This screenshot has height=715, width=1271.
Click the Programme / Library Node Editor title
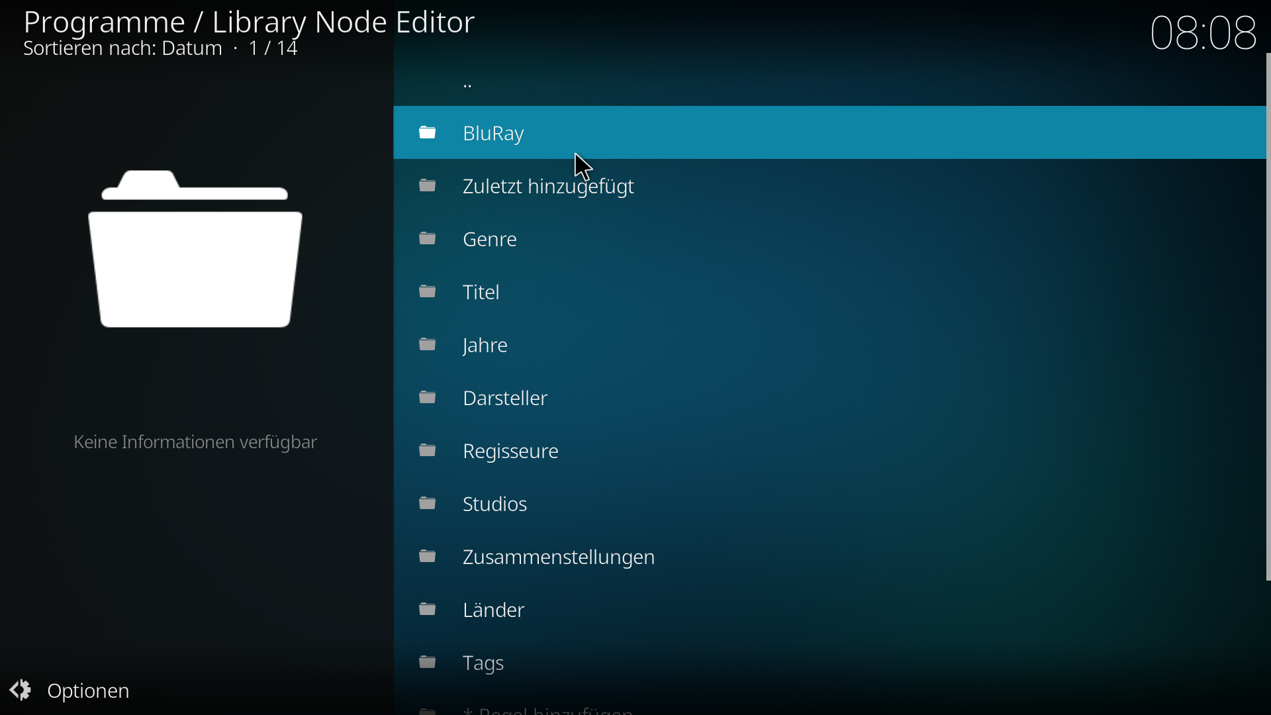click(250, 23)
